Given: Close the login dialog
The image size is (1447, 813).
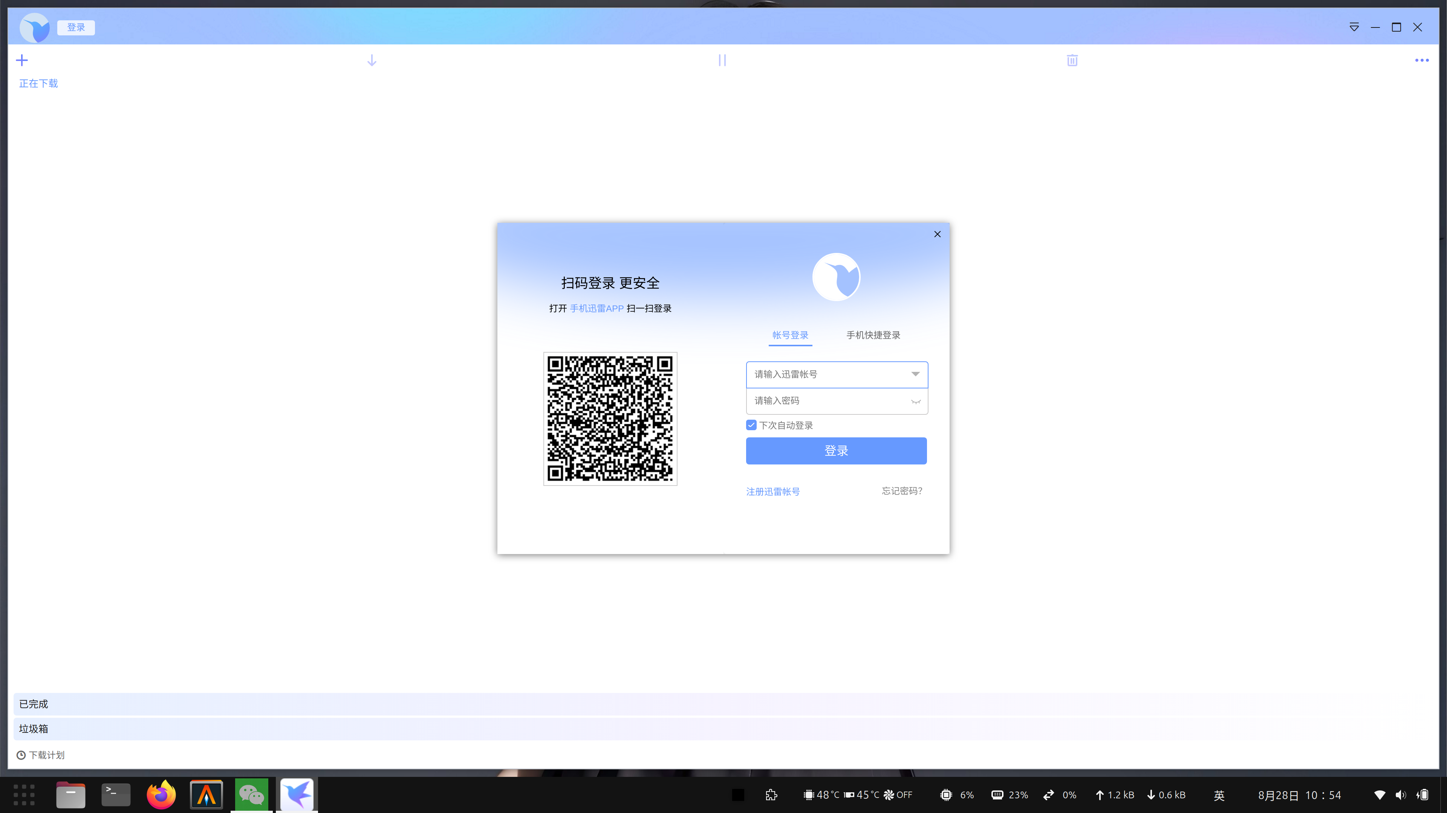Looking at the screenshot, I should click(x=938, y=234).
